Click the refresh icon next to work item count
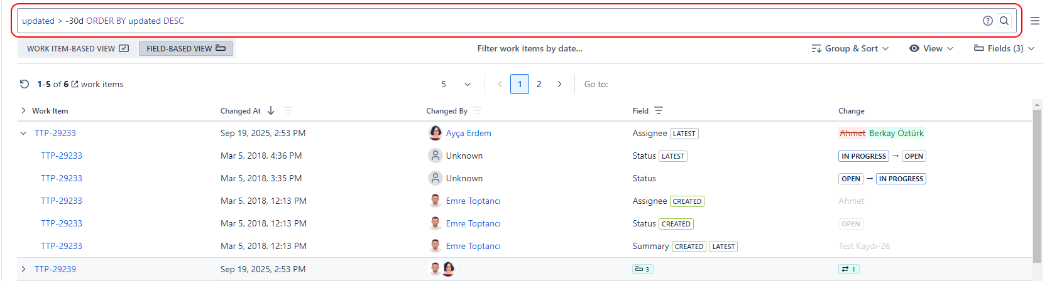The height and width of the screenshot is (281, 1052). (x=25, y=84)
